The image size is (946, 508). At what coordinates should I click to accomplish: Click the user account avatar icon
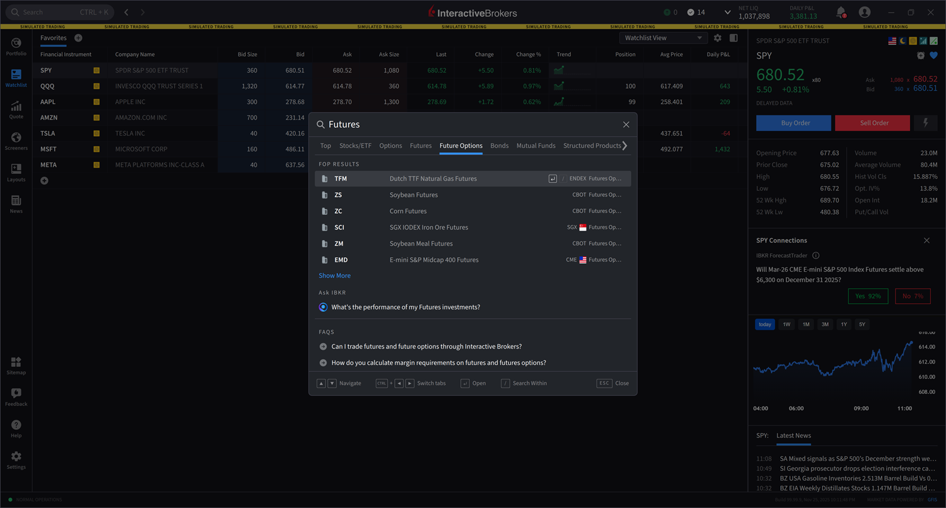pos(865,12)
